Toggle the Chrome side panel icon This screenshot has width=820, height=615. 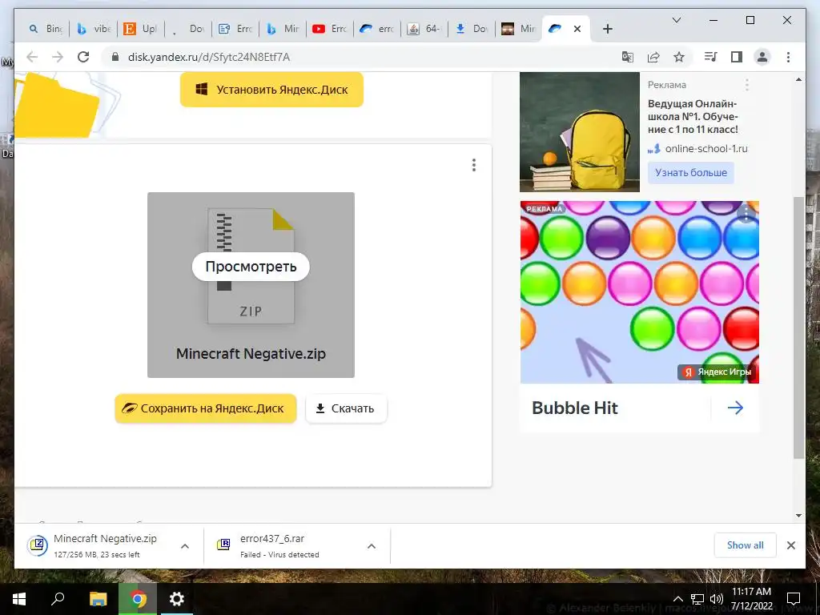[x=737, y=57]
